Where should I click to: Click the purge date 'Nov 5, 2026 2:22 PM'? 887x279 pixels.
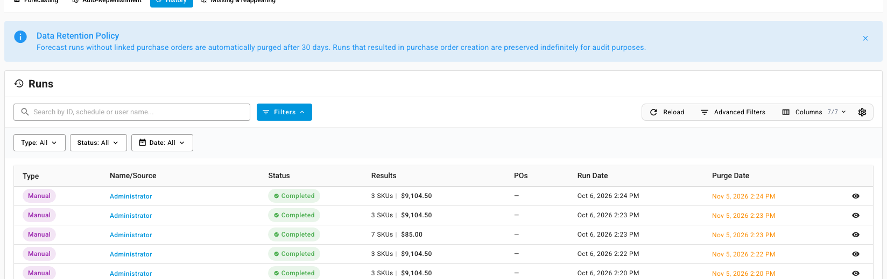[x=743, y=254]
